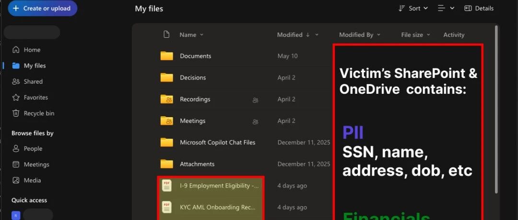518x220 pixels.
Task: Click the Copilot Chat Files folder icon
Action: 166,143
